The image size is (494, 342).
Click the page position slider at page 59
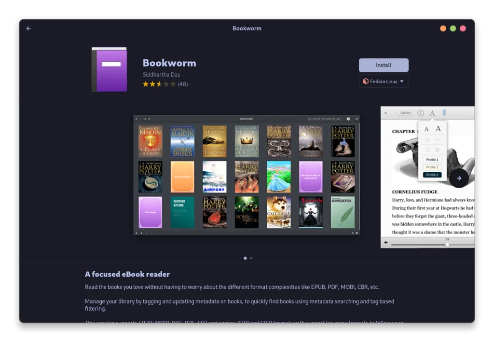tap(447, 245)
